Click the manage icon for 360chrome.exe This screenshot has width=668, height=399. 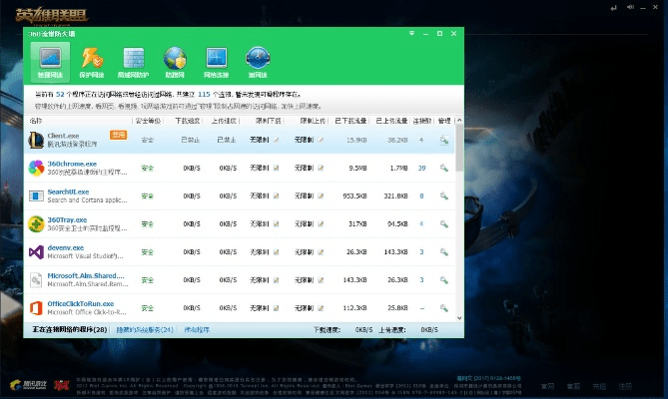pos(443,169)
